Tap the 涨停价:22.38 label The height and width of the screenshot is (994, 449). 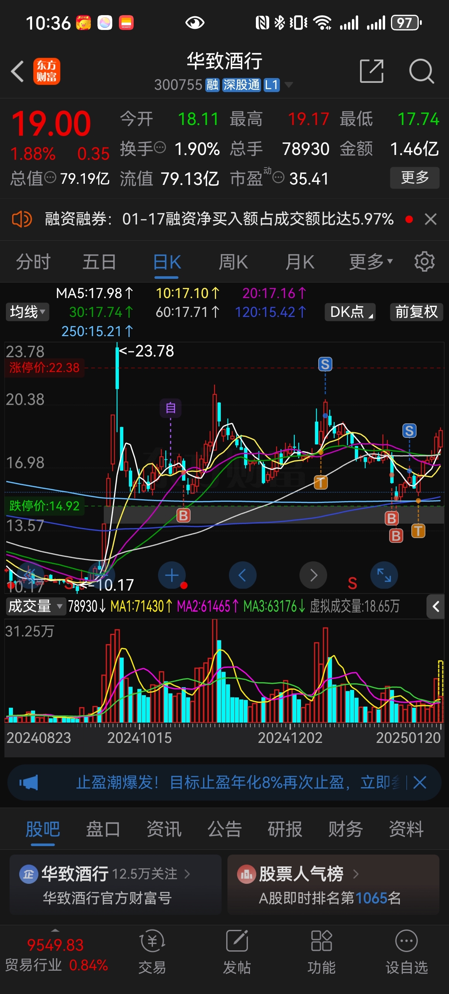(x=44, y=367)
